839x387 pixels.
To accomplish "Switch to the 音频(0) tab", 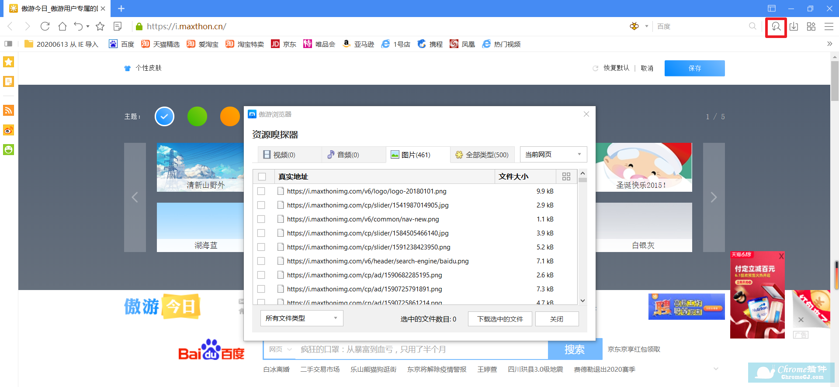I will [x=354, y=155].
